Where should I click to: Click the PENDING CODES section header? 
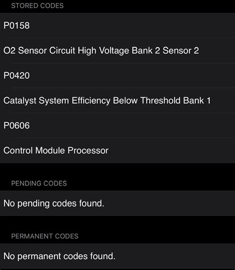(x=39, y=183)
